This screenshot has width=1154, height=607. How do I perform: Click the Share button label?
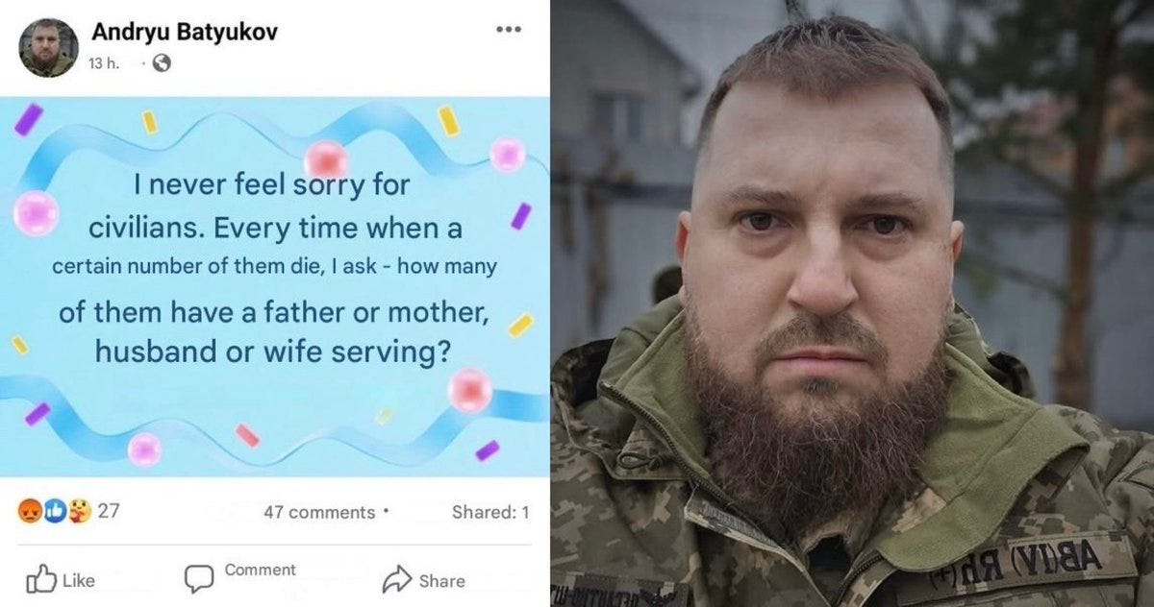point(442,580)
